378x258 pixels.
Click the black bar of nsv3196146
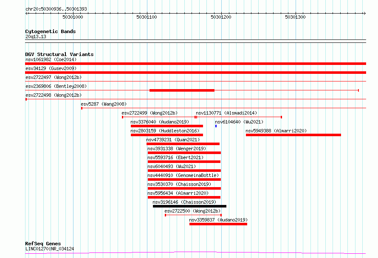point(189,206)
